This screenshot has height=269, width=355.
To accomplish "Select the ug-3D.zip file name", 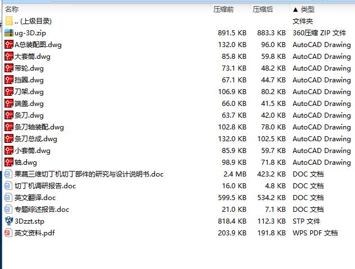I will (30, 33).
